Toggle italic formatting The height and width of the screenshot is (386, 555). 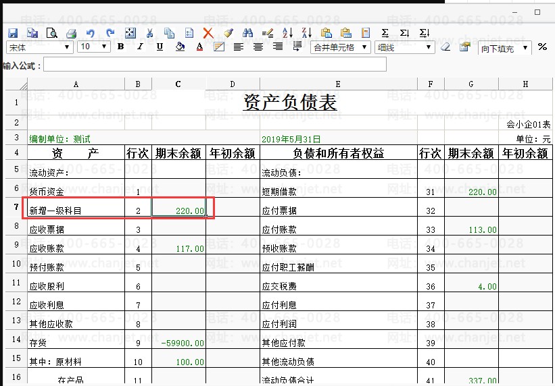tap(140, 47)
